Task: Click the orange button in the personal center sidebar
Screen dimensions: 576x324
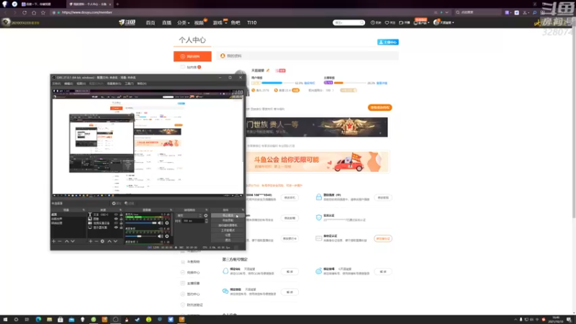Action: tap(192, 57)
